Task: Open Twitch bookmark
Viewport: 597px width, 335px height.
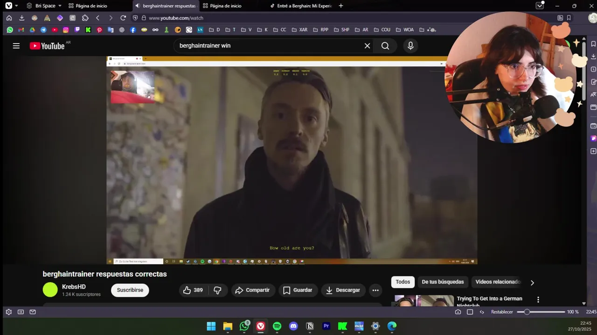Action: click(x=77, y=30)
